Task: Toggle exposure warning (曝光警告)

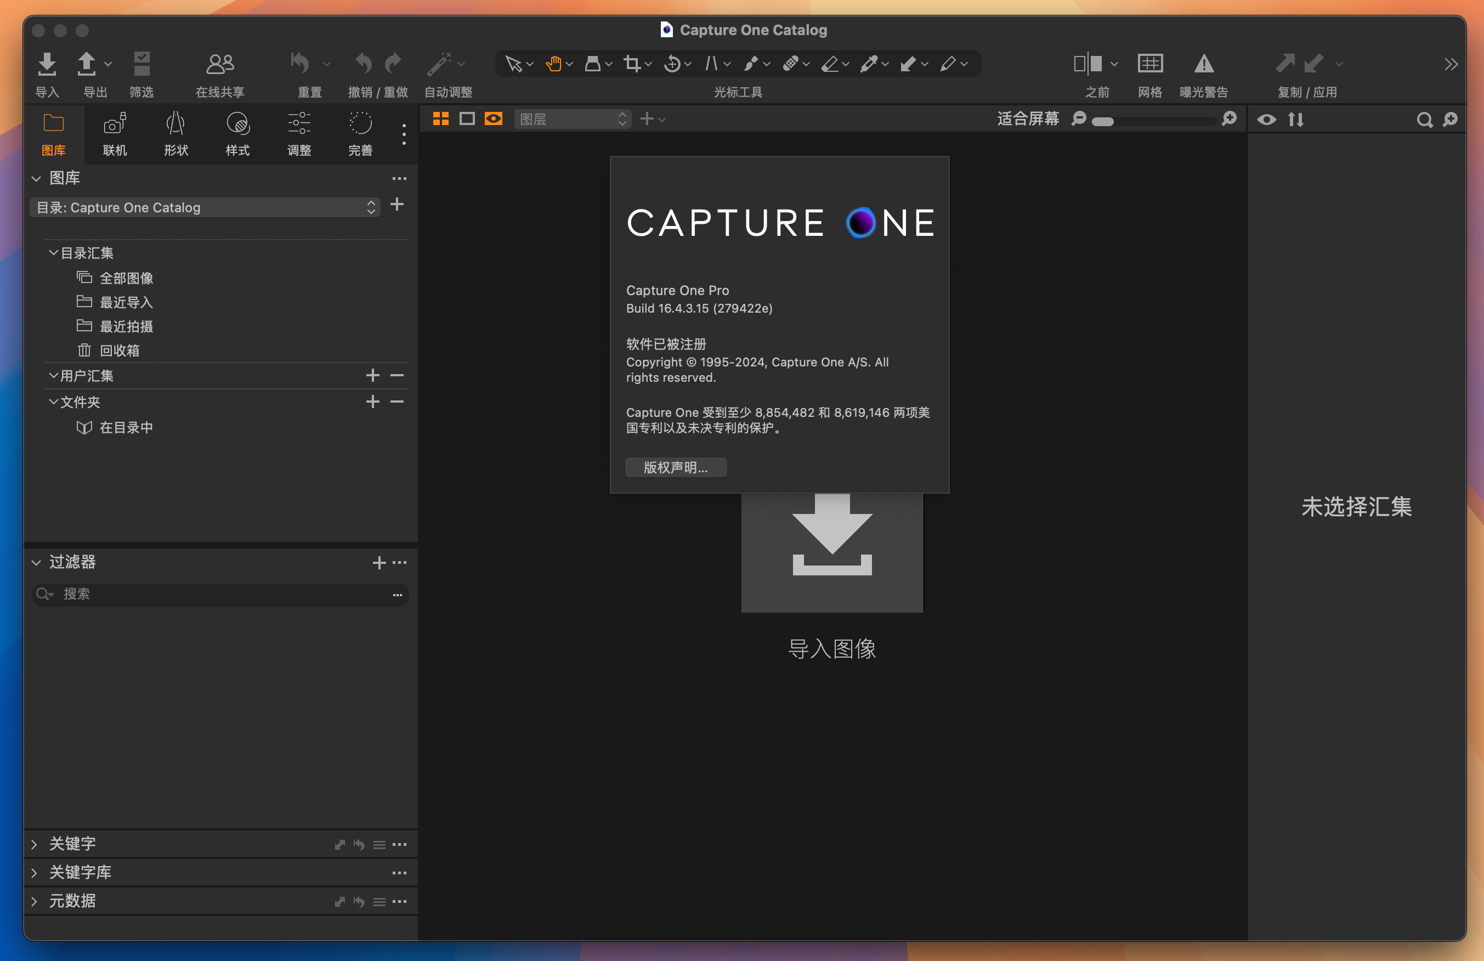Action: tap(1204, 64)
